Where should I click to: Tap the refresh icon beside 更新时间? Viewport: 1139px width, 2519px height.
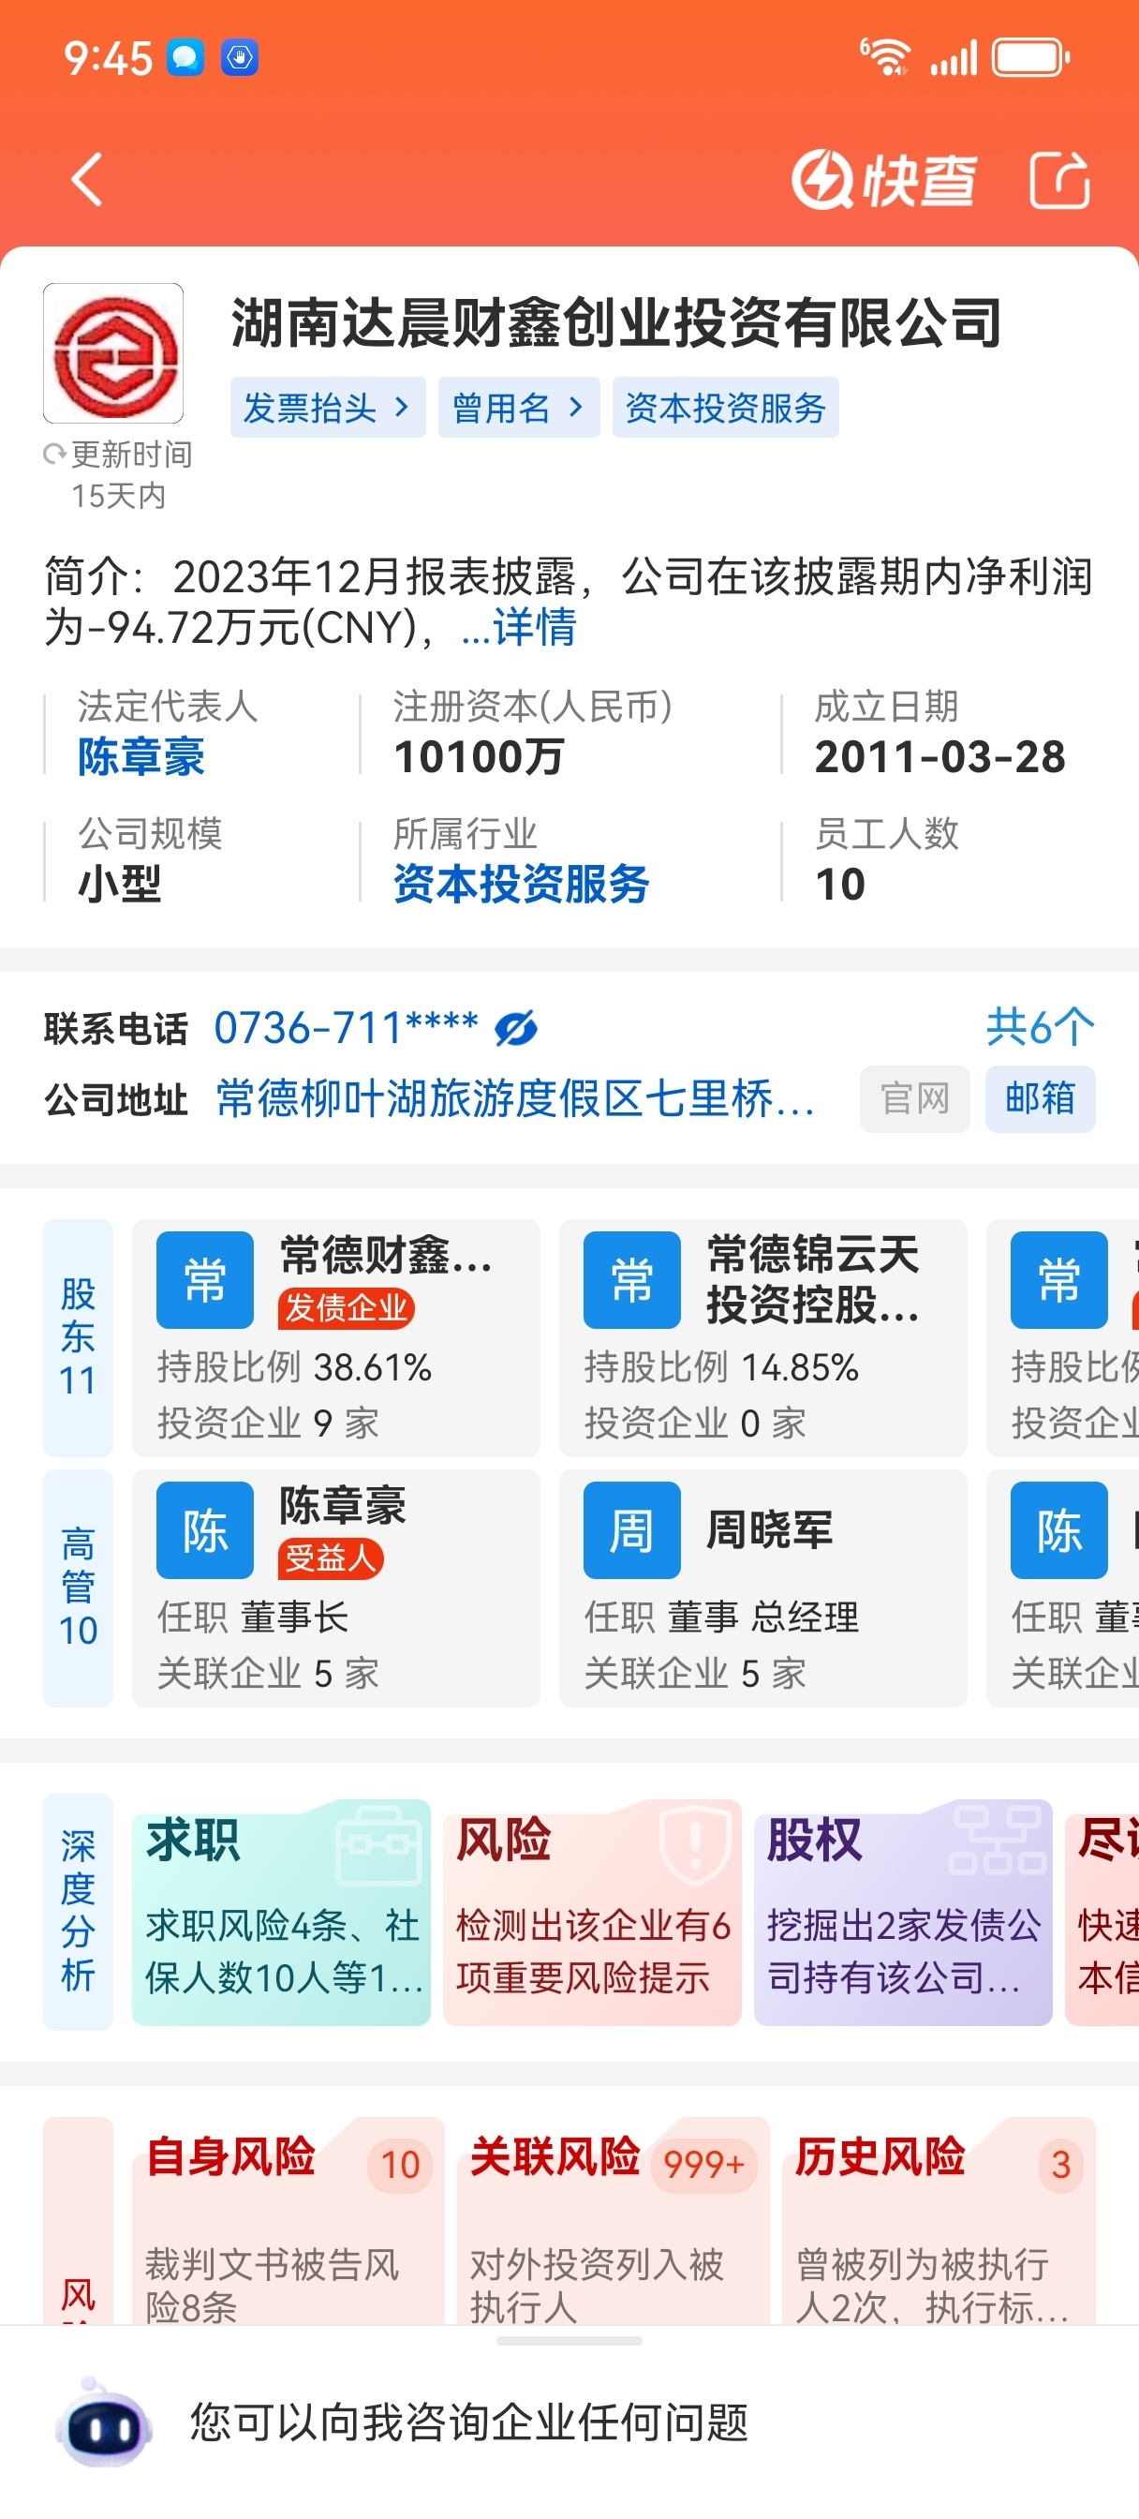click(54, 455)
